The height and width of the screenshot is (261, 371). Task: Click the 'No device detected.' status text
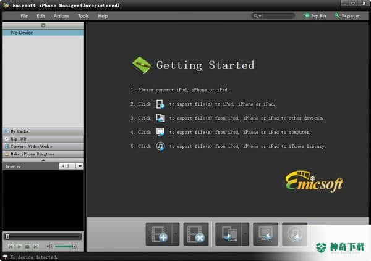point(33,257)
